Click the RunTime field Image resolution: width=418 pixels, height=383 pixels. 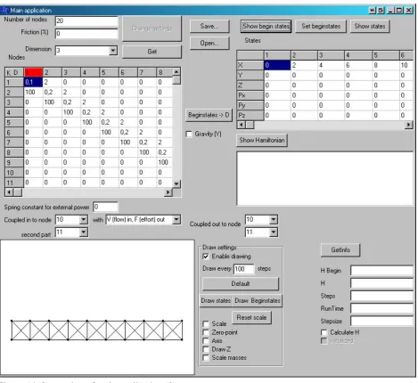pyautogui.click(x=382, y=308)
